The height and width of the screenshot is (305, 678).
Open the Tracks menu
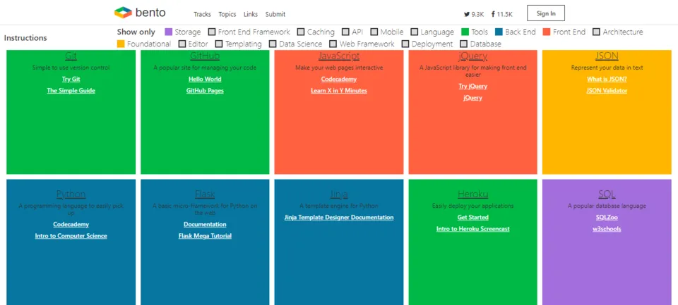point(203,14)
